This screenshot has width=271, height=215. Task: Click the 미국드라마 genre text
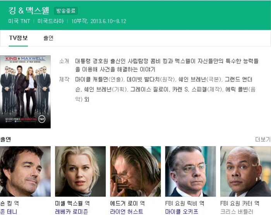[51, 21]
